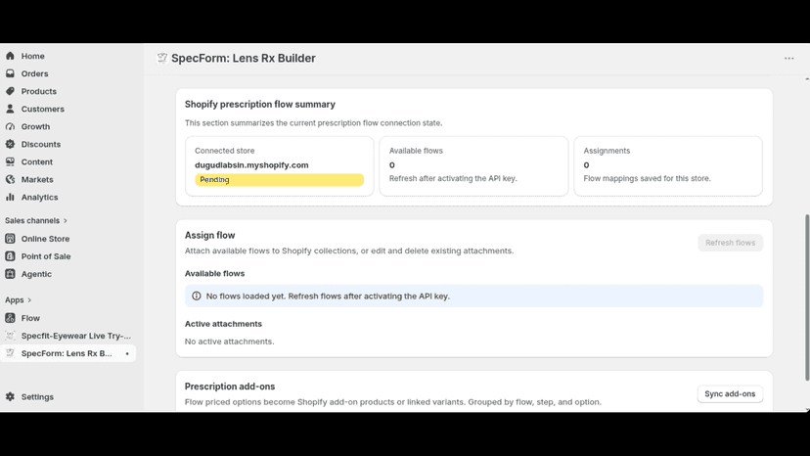Viewport: 810px width, 456px height.
Task: Click the 'No active attachments.' text
Action: point(229,342)
